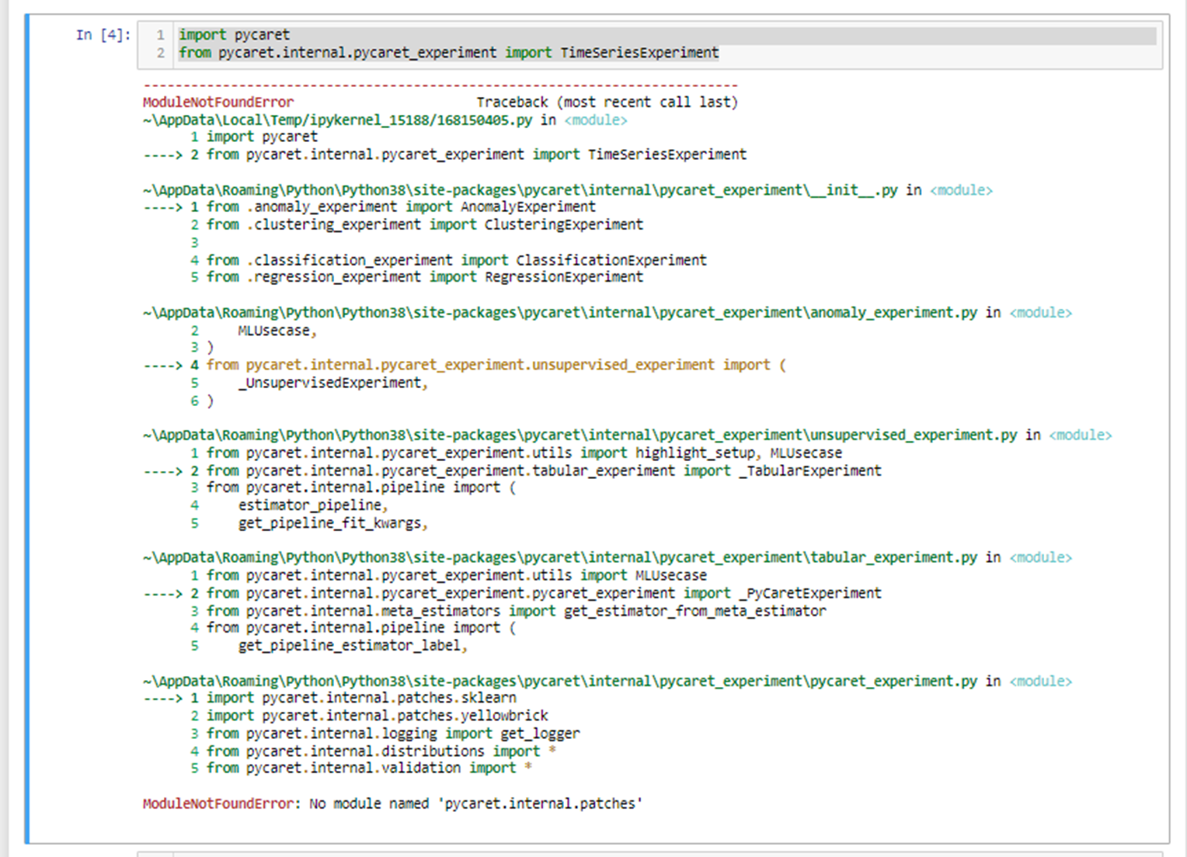Select the ipykernel temp file path
The image size is (1187, 857).
pyautogui.click(x=338, y=120)
